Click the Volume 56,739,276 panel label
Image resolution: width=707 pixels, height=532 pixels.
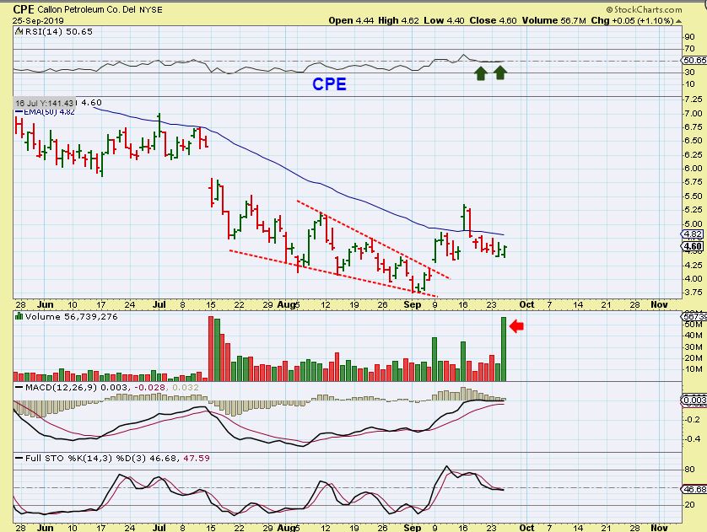[71, 316]
